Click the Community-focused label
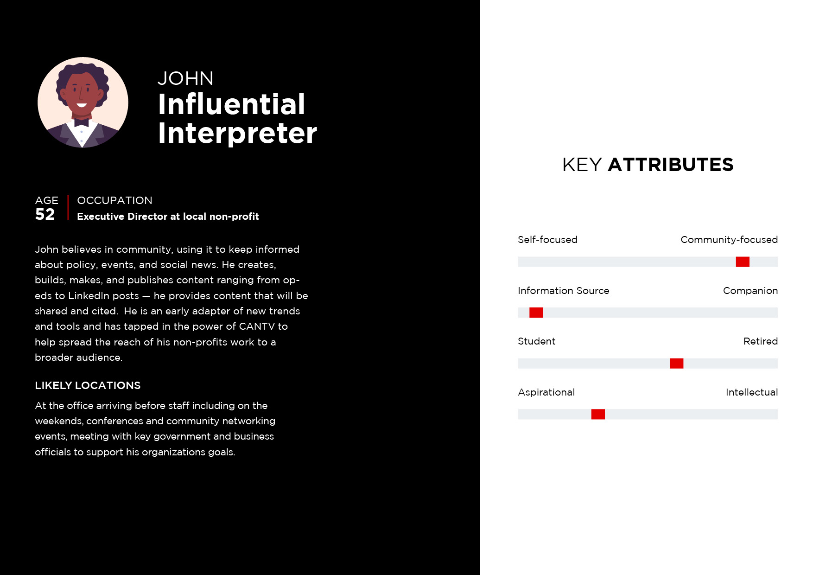The width and height of the screenshot is (813, 575). tap(729, 240)
